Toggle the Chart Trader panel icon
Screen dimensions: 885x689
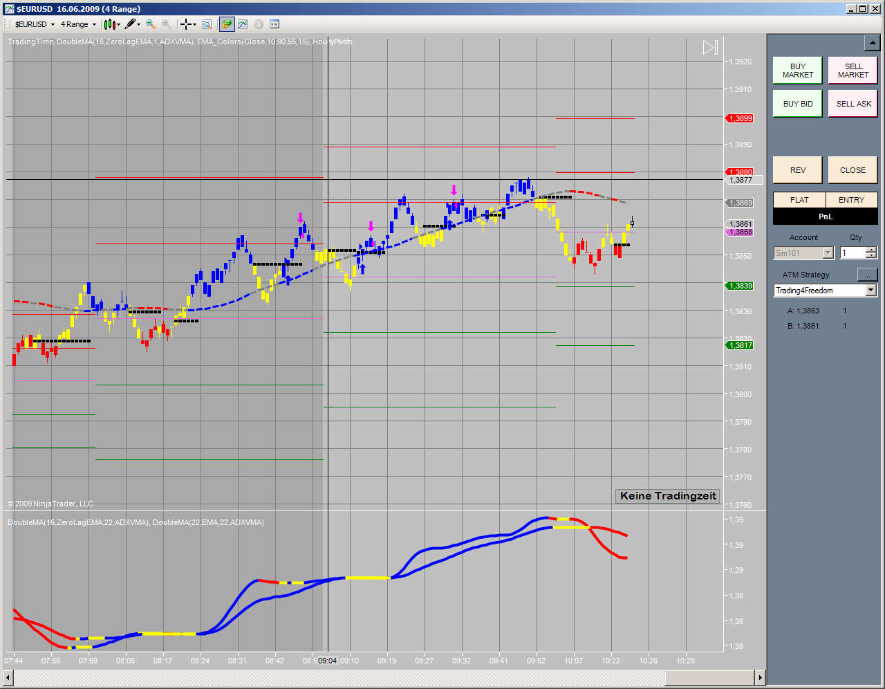pyautogui.click(x=227, y=24)
